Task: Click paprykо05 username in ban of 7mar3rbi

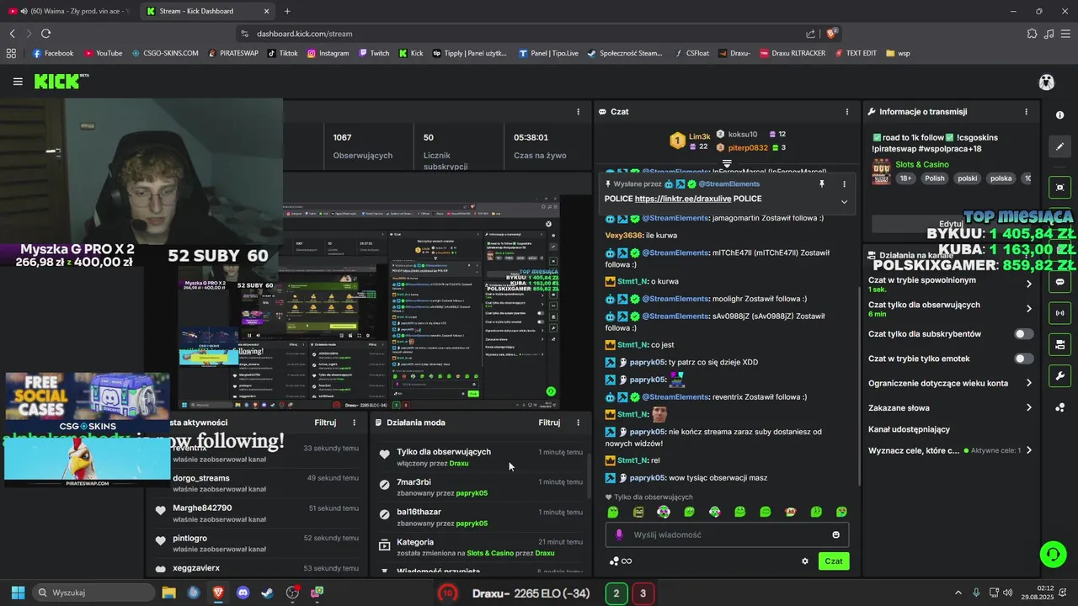Action: (x=472, y=493)
